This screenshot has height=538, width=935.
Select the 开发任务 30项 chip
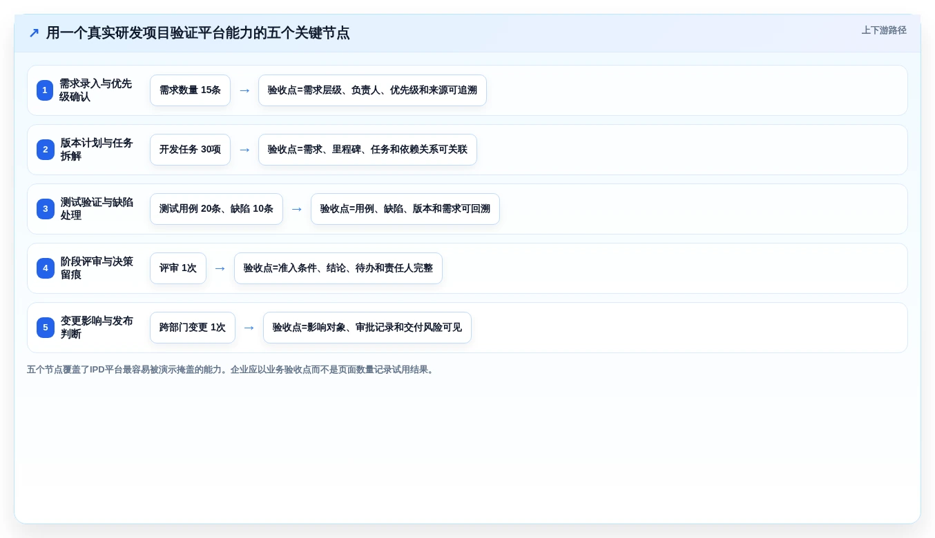[190, 150]
